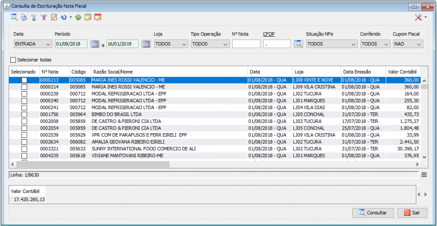
Task: Tick the checkbox for nota 0001756
Action: point(24,114)
